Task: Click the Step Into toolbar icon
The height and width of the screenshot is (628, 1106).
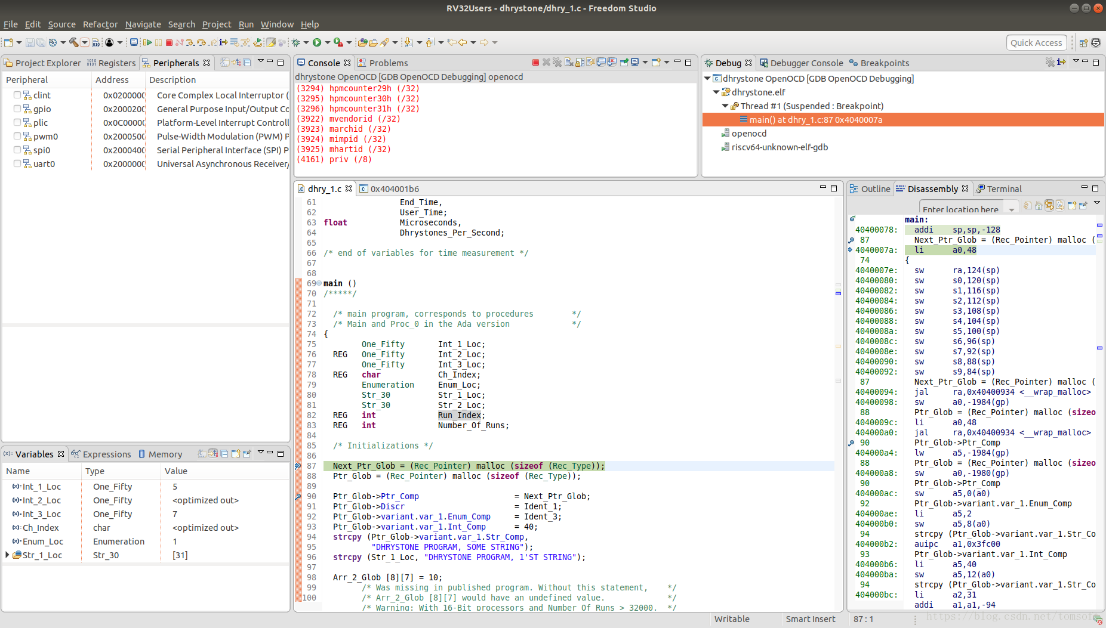Action: click(x=190, y=42)
